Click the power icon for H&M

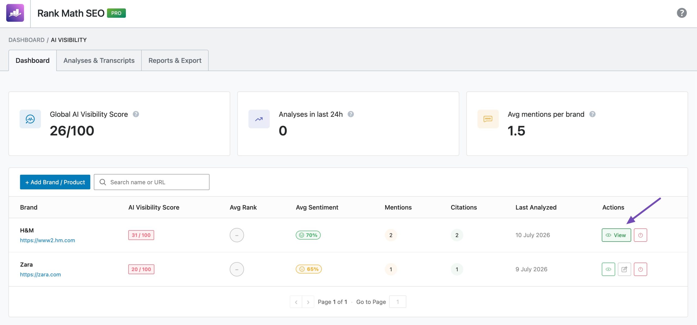point(640,235)
